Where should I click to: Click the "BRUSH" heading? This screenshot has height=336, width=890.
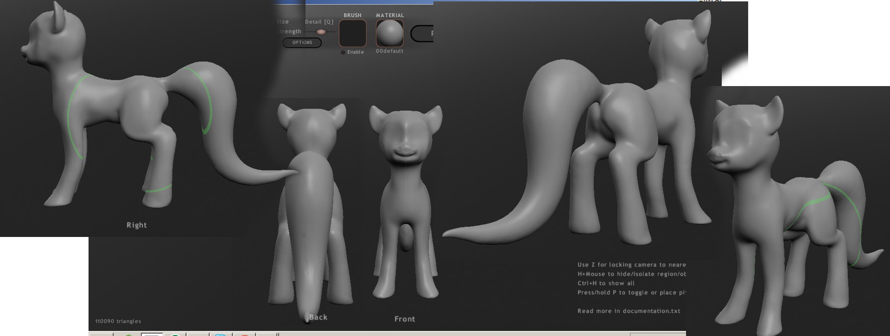(x=352, y=15)
